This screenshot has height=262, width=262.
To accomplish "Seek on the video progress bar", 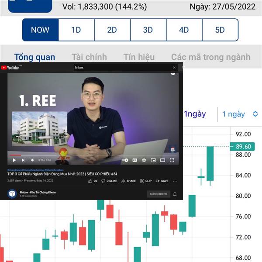I will 93,155.
